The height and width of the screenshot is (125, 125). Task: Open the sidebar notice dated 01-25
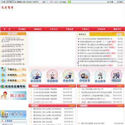13,50
